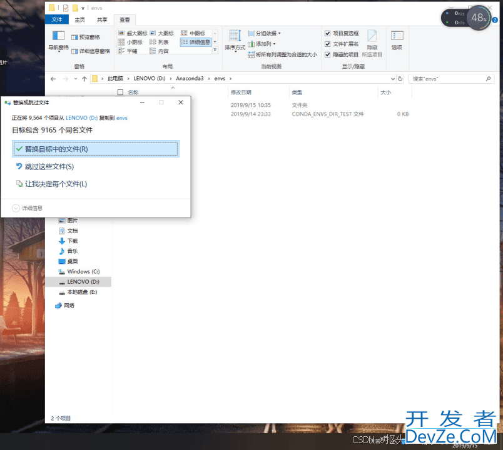503x450 pixels.
Task: Toggle the 详细信息窗格 details pane
Action: tap(91, 51)
